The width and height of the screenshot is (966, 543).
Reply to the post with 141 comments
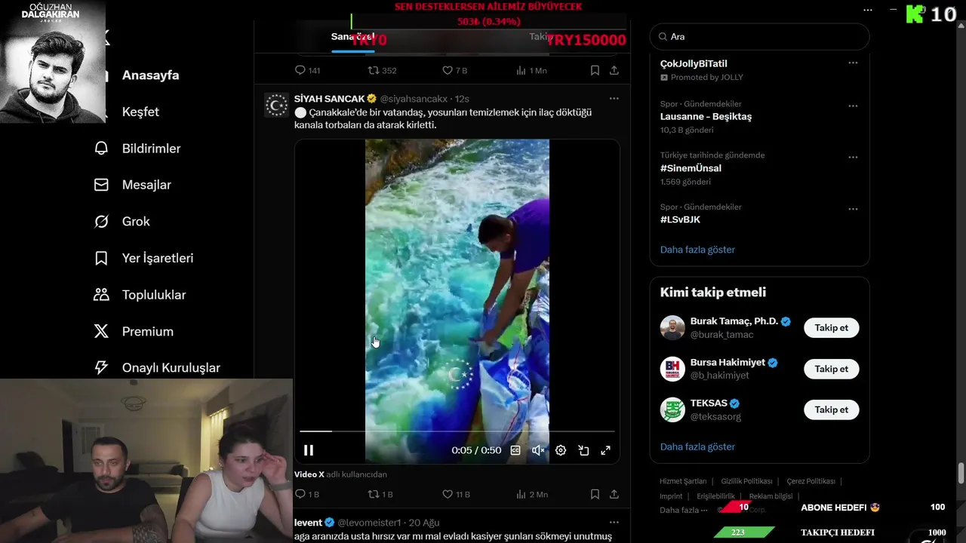[x=307, y=70]
